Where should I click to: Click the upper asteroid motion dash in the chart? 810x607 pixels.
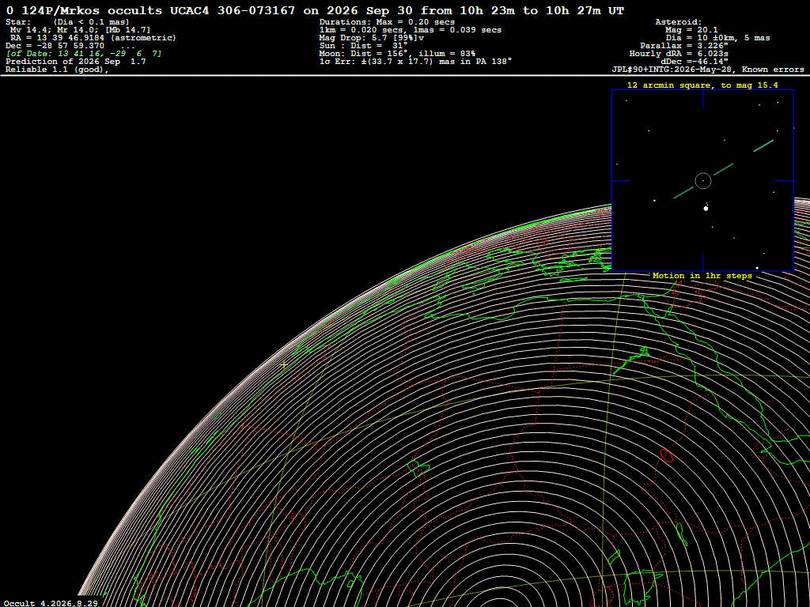[763, 145]
